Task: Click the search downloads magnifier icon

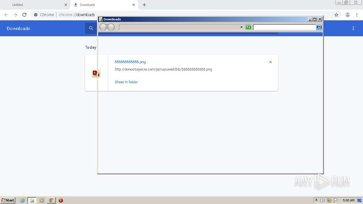Action: pos(91,28)
